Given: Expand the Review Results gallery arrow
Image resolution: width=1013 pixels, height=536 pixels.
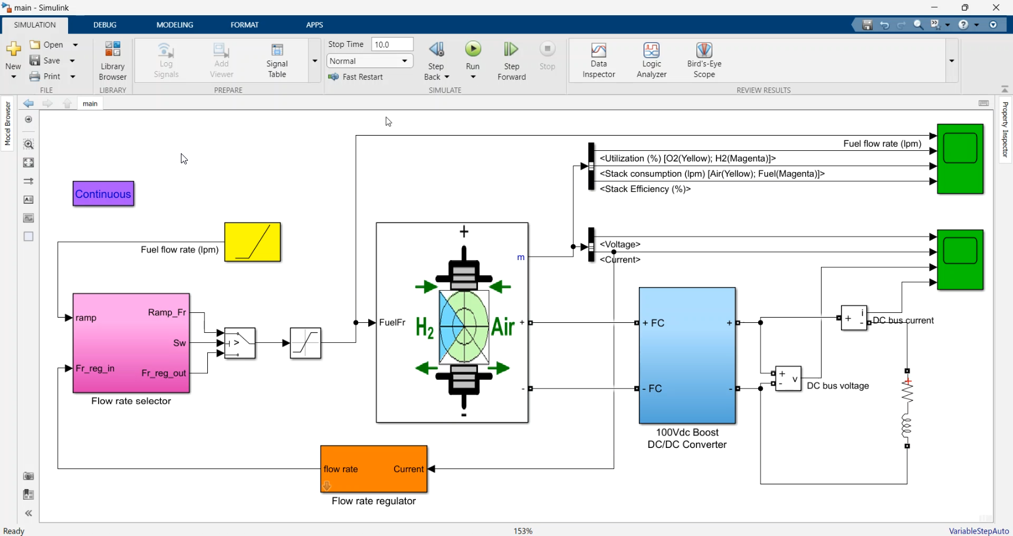Looking at the screenshot, I should 951,60.
